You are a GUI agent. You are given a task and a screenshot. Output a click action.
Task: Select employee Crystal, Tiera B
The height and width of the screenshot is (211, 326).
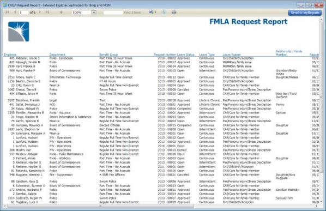(x=26, y=89)
